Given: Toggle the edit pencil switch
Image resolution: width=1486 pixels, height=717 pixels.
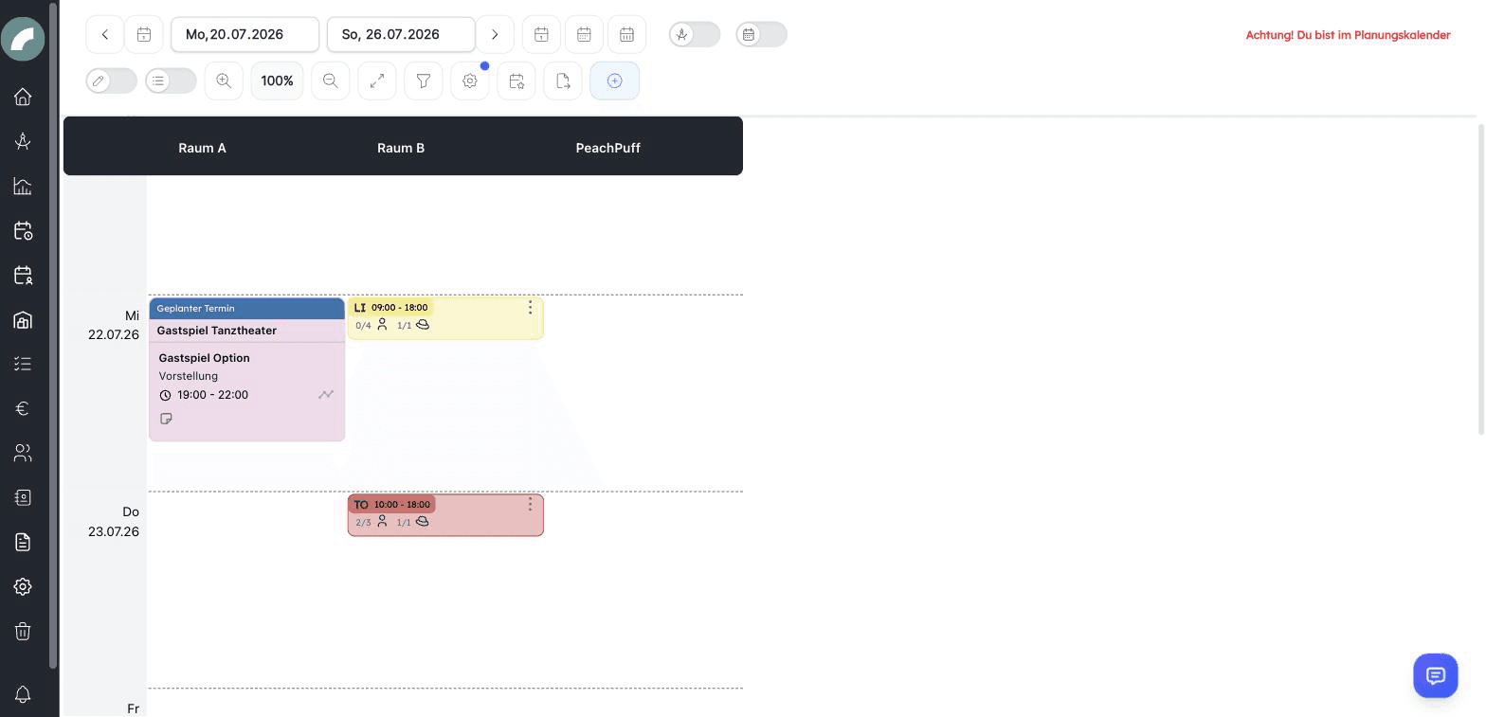Looking at the screenshot, I should 112,81.
